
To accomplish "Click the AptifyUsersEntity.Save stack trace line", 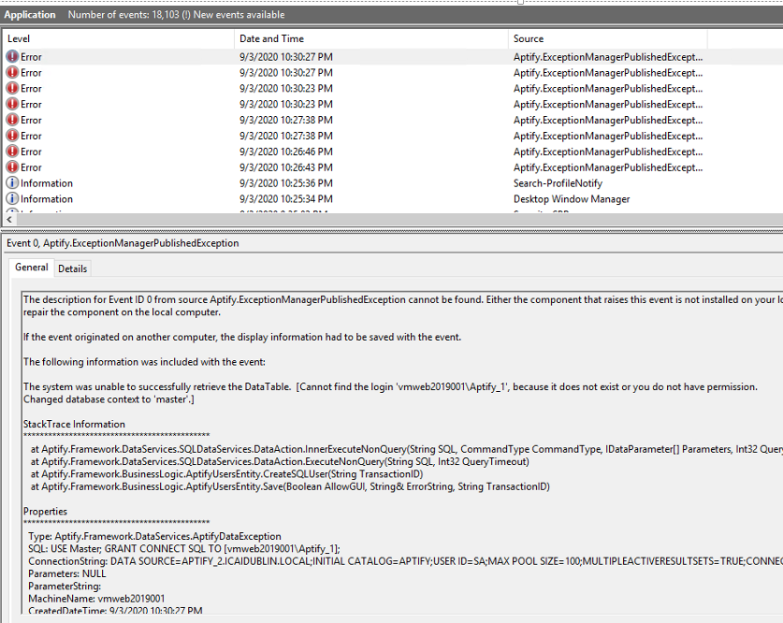I will 290,486.
